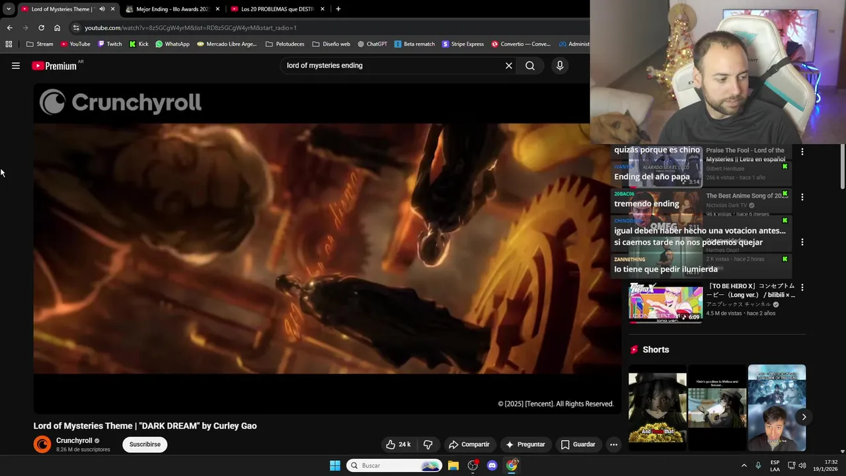846x476 pixels.
Task: Open options for Best Anime Song video
Action: click(802, 197)
